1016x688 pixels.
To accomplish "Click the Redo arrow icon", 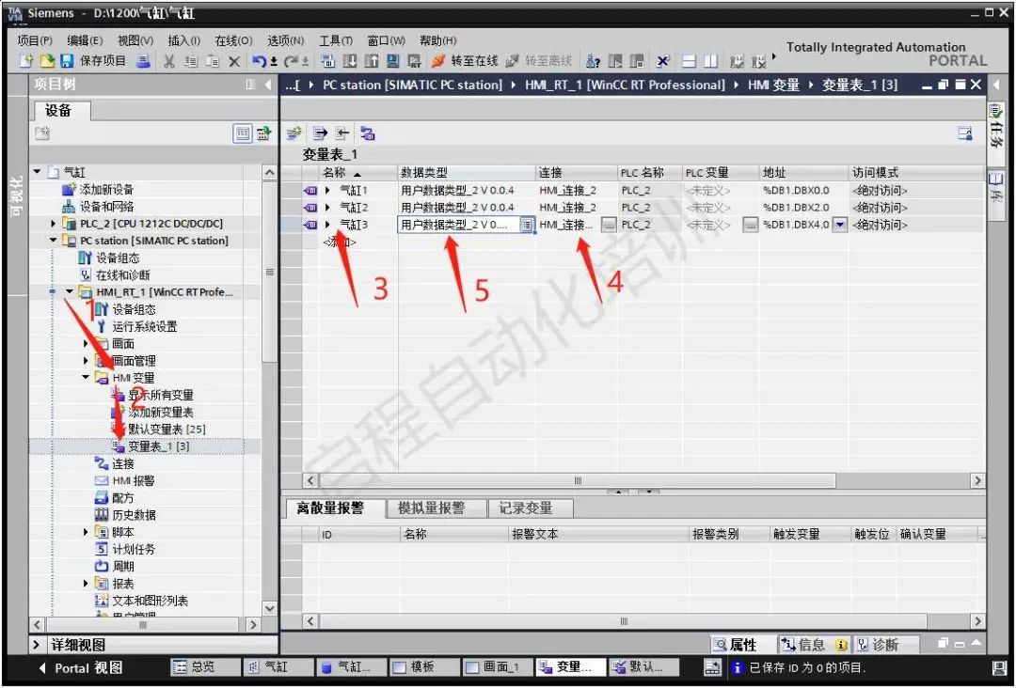I will click(x=291, y=61).
